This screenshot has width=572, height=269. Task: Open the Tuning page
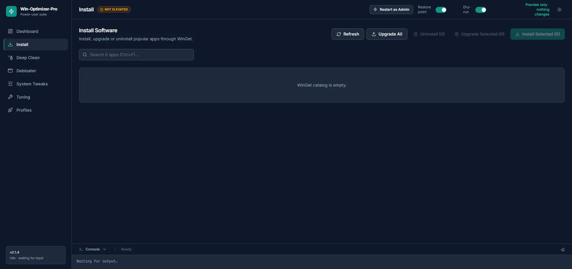(36, 97)
